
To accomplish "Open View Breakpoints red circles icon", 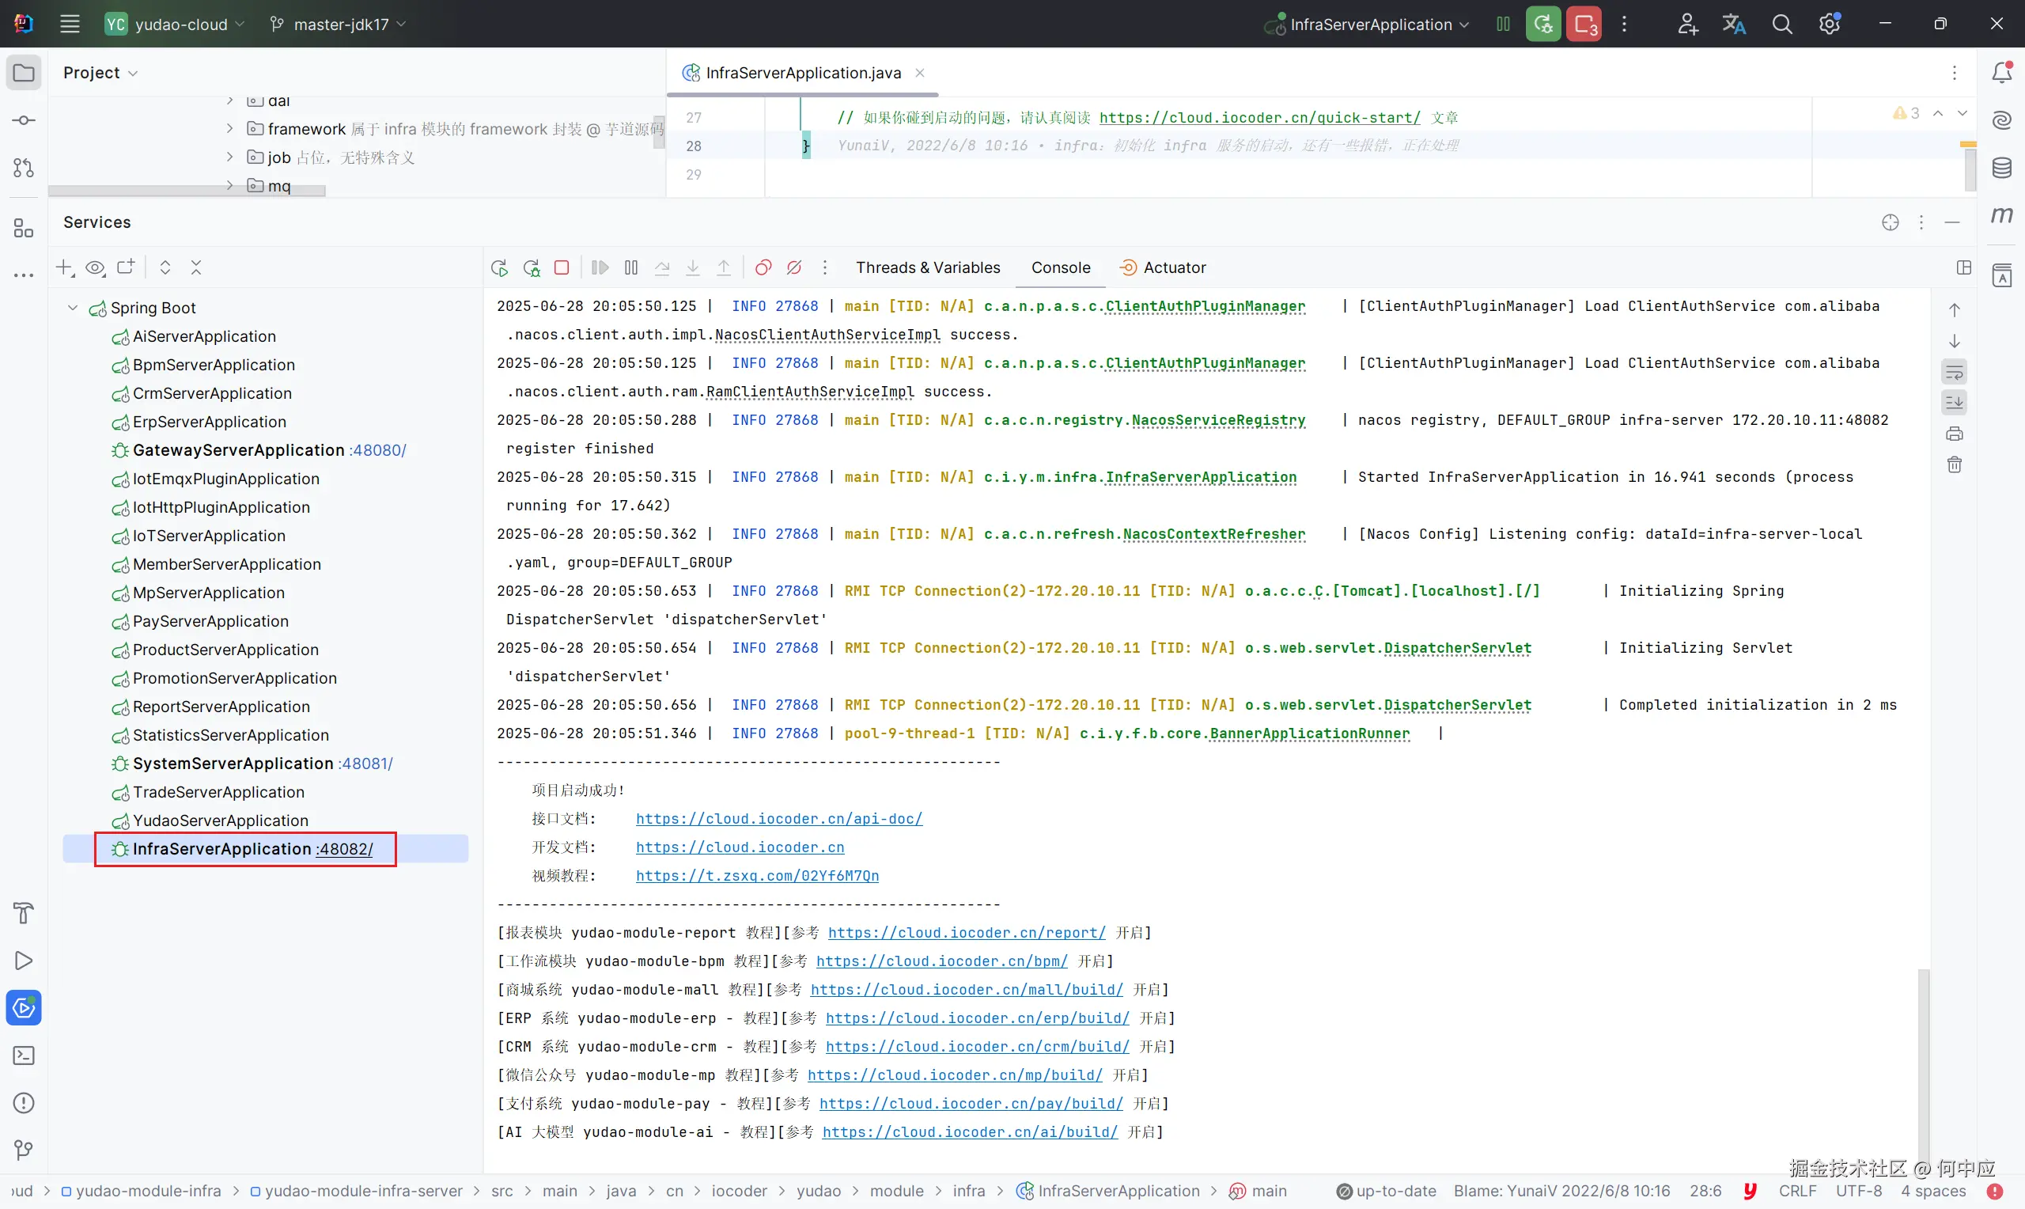I will point(763,267).
